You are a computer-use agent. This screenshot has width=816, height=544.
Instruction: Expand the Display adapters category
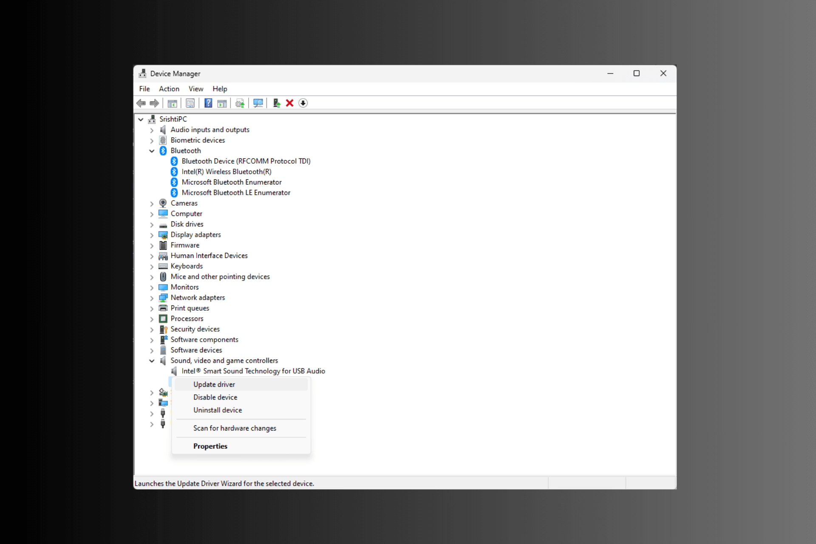152,235
